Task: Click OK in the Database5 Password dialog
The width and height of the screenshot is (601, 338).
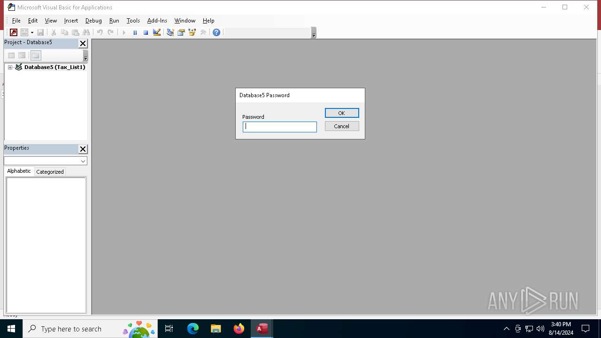Action: point(342,113)
